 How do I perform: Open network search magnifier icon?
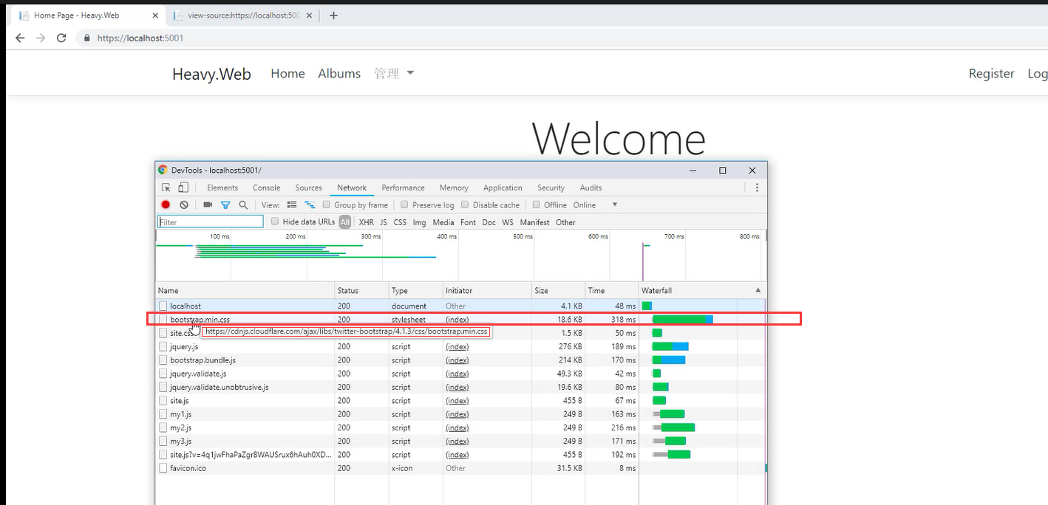click(x=243, y=205)
